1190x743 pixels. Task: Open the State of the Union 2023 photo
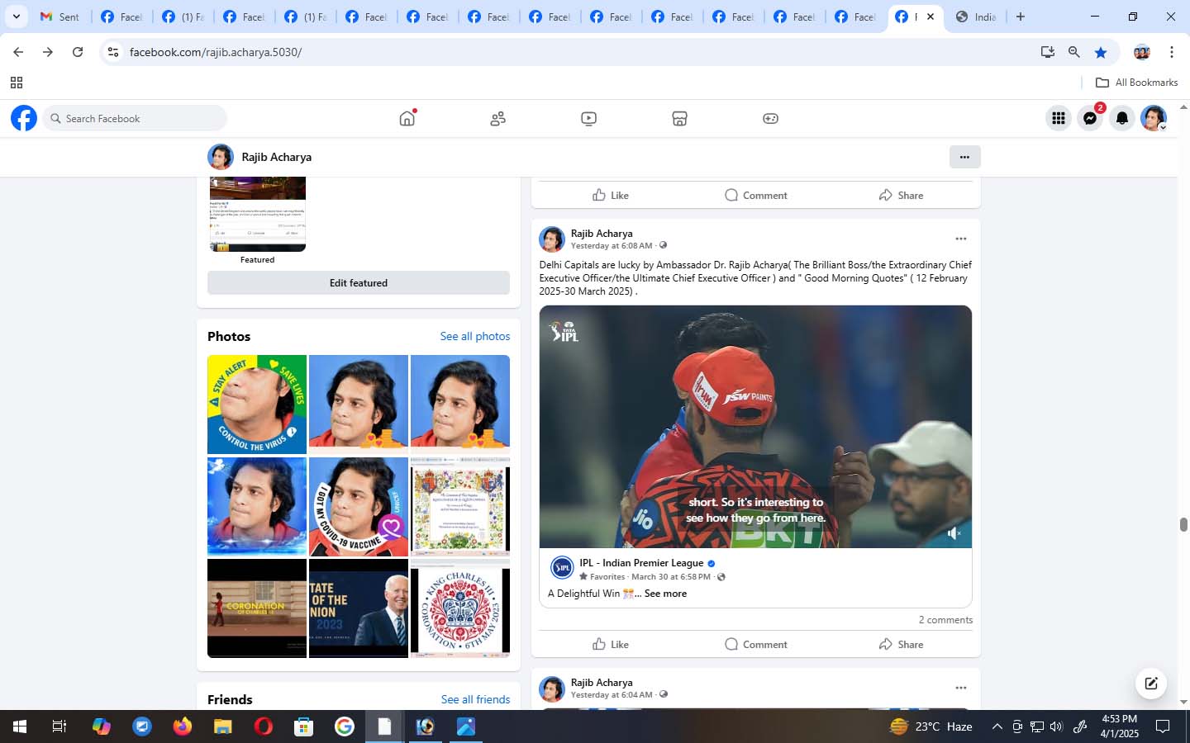[x=359, y=608]
